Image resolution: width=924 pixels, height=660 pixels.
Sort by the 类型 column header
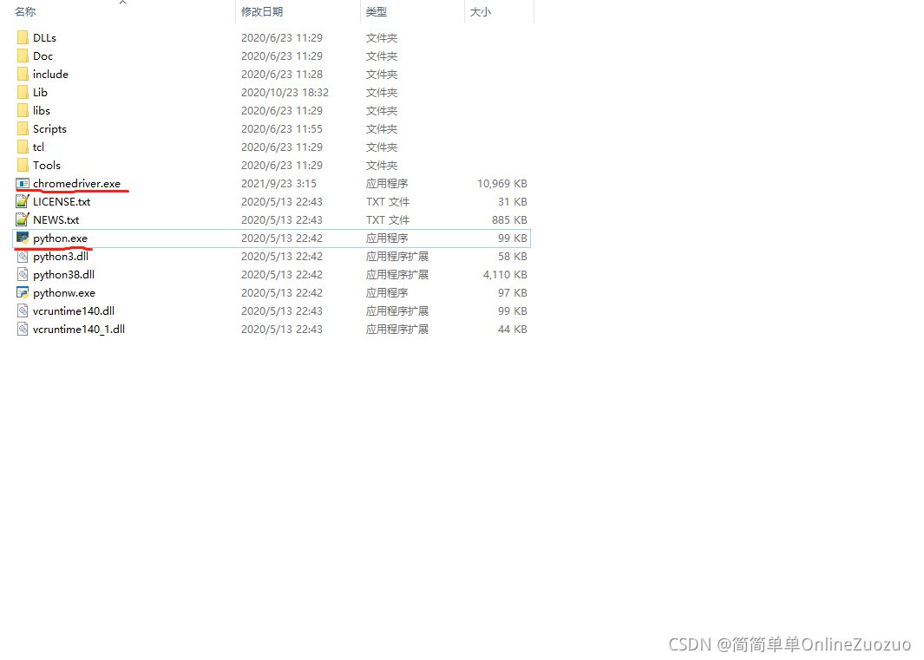point(376,12)
